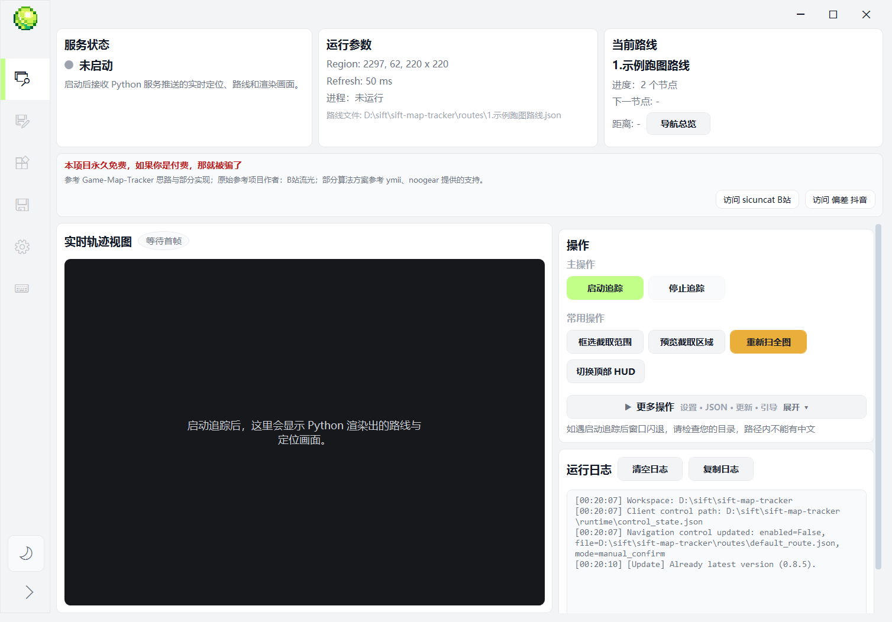Open the tracking monitor sidebar page

(x=22, y=79)
